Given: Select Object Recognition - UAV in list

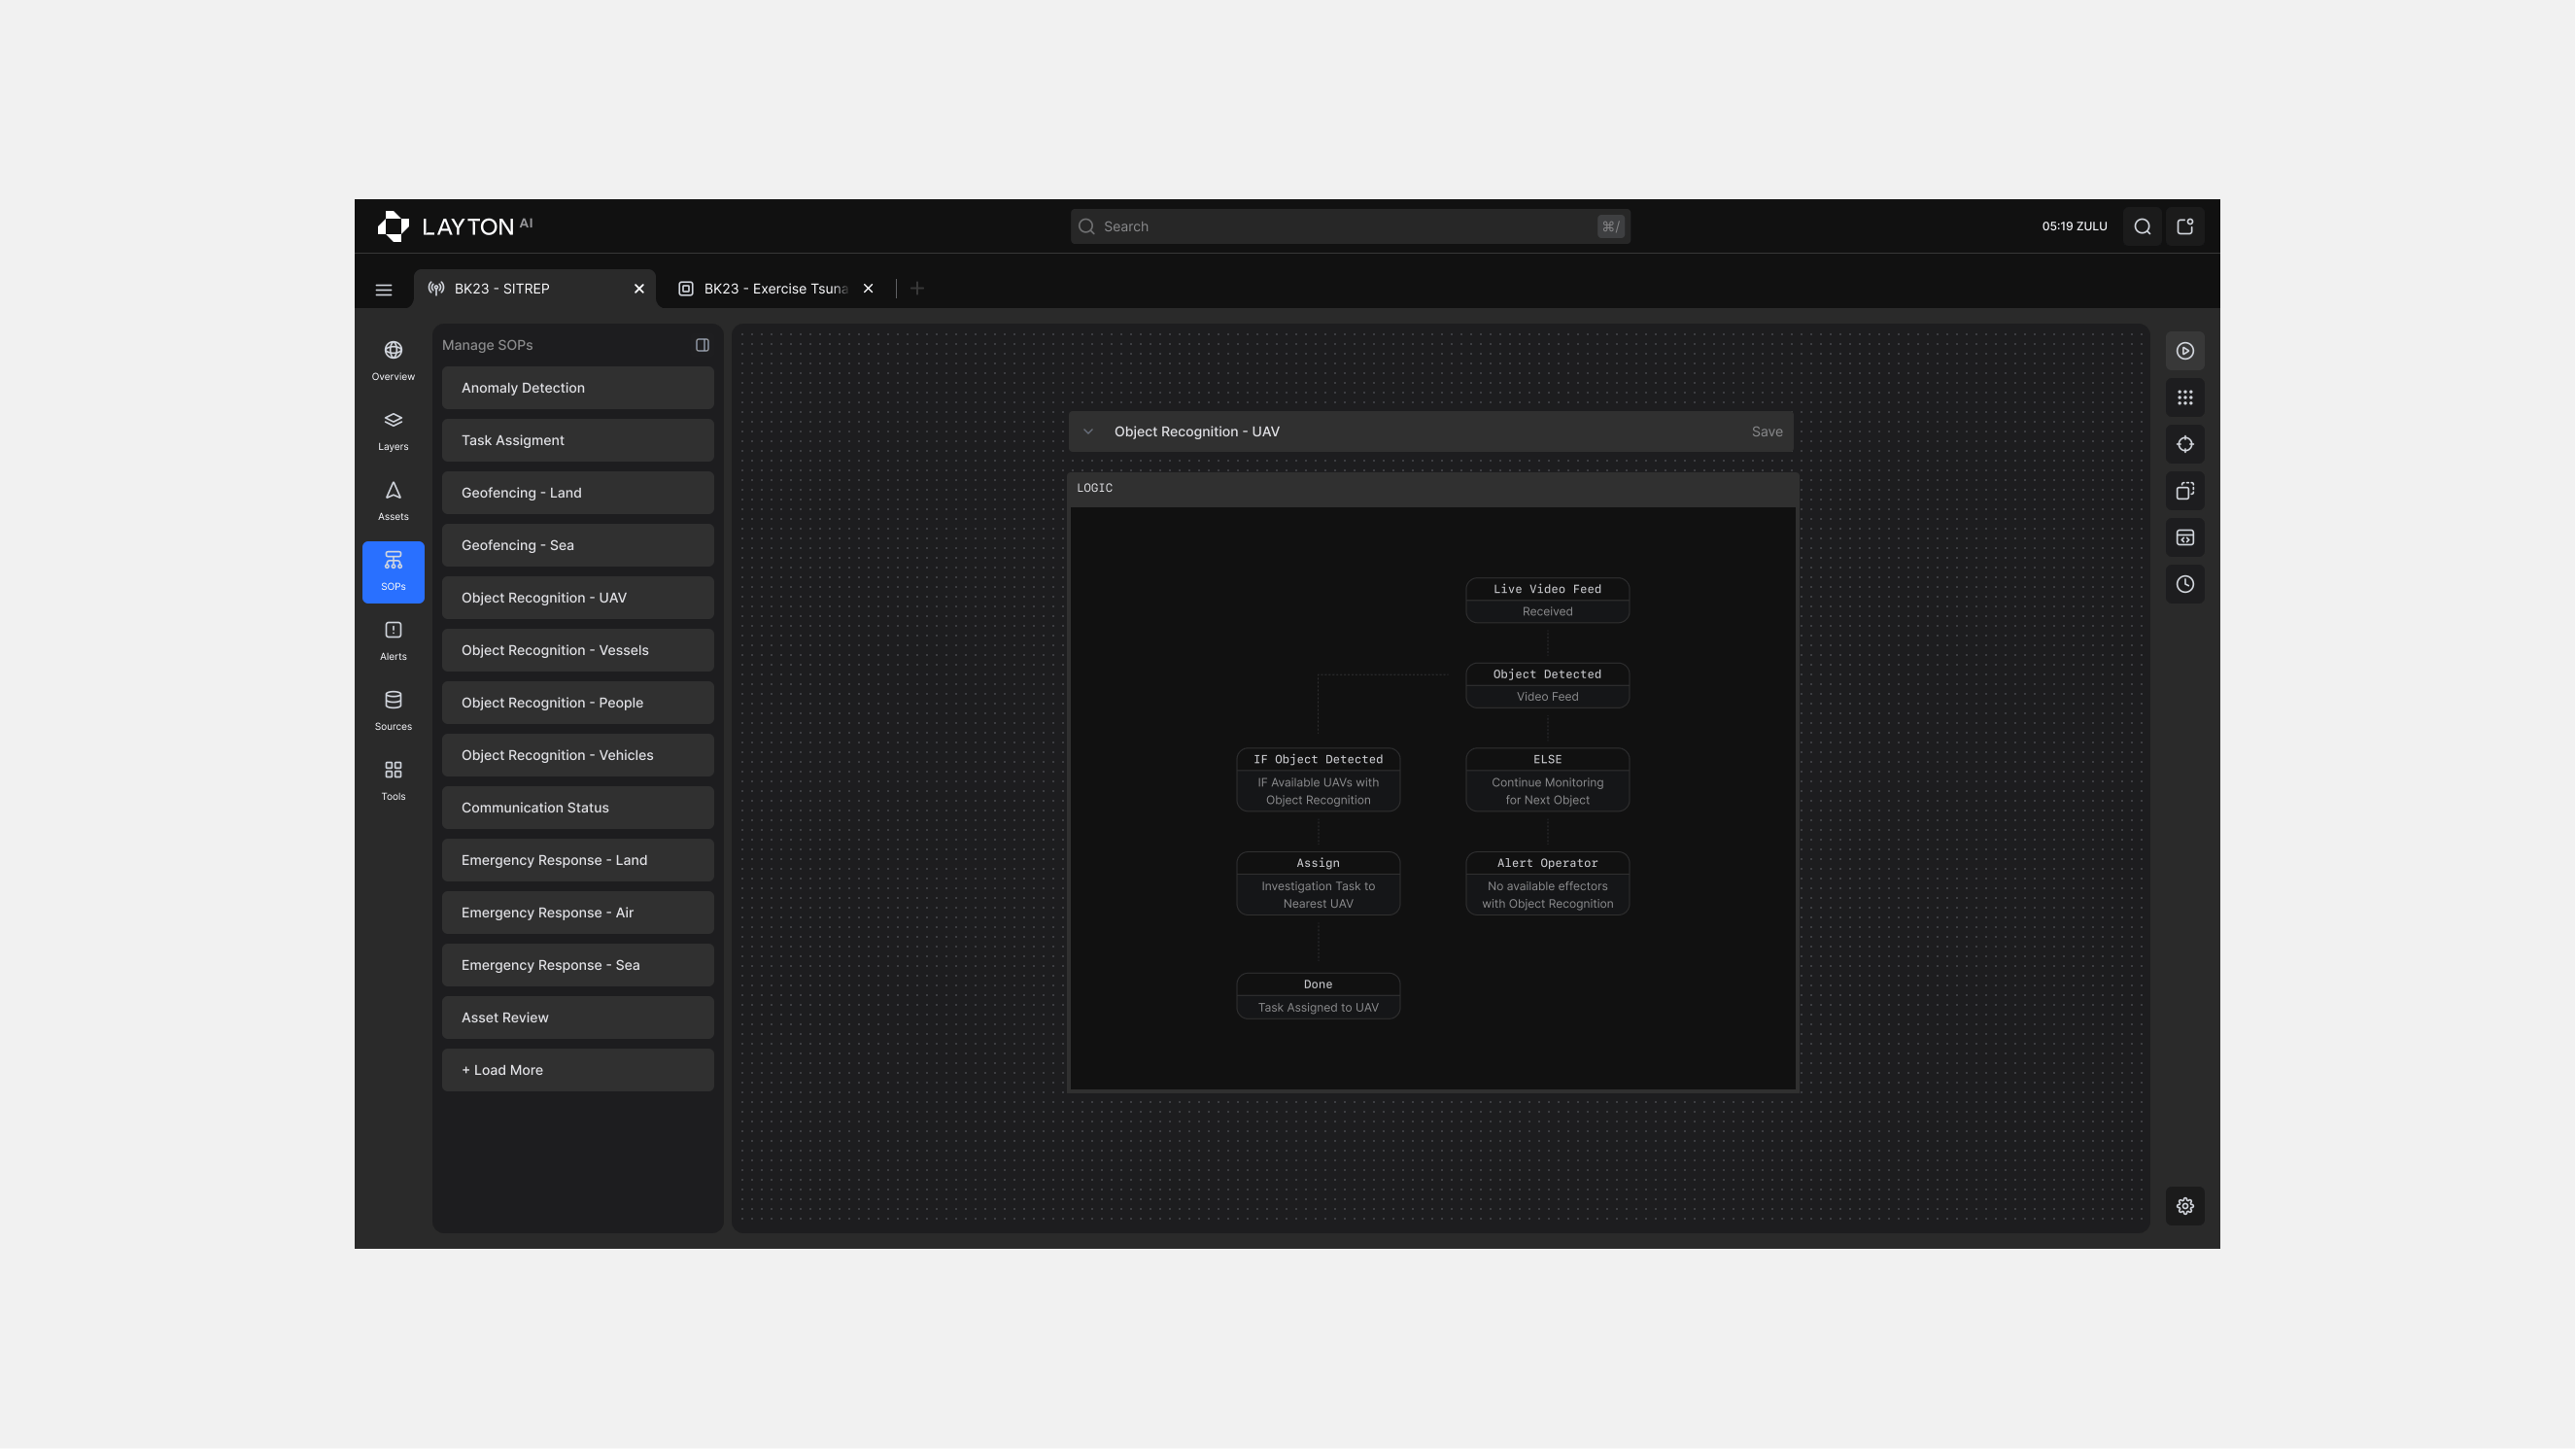Looking at the screenshot, I should pyautogui.click(x=578, y=598).
